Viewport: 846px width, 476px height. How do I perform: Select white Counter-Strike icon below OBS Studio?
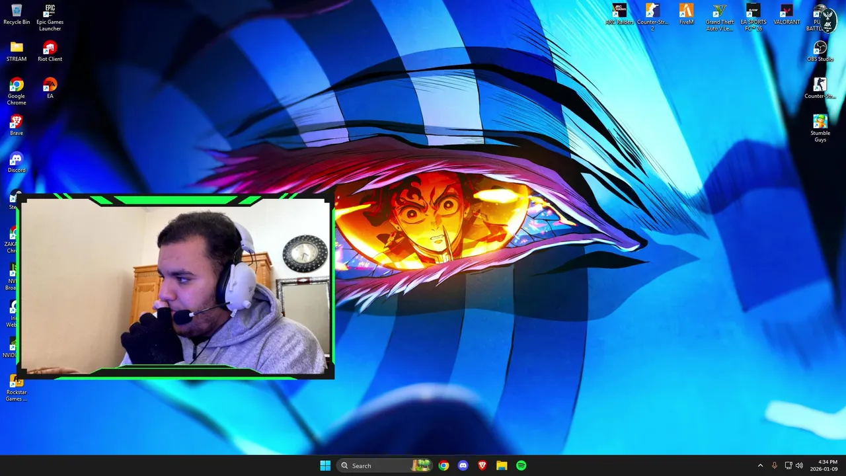tap(820, 89)
